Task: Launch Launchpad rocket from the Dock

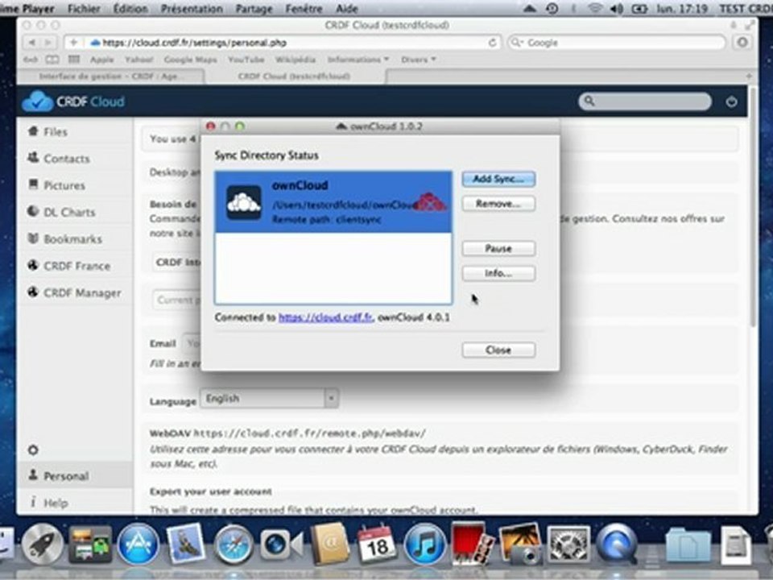Action: tap(43, 545)
